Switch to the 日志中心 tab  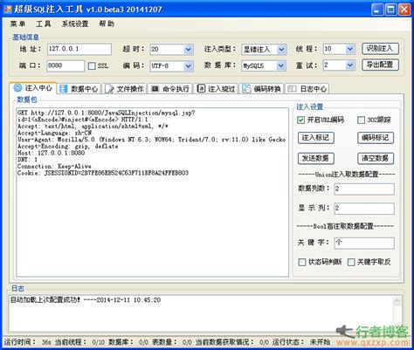[x=307, y=89]
